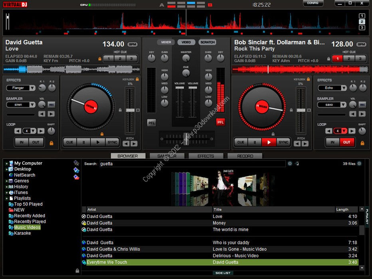The width and height of the screenshot is (372, 279).
Task: Expand the Genres tree node
Action: (x=6, y=181)
